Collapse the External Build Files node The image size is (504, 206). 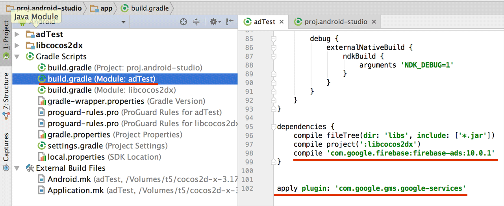click(x=17, y=168)
